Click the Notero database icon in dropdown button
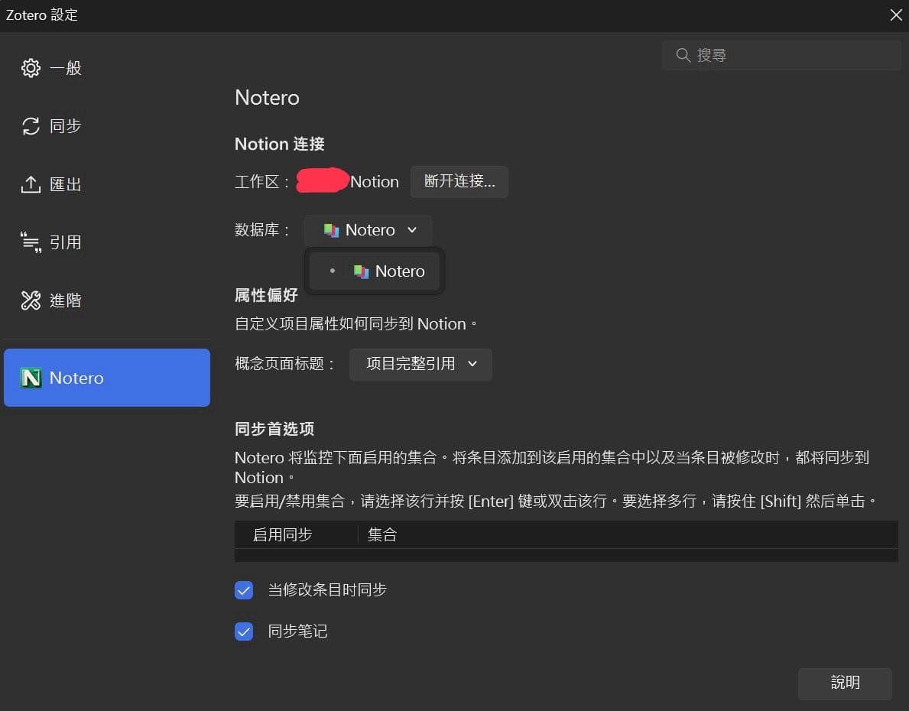 pyautogui.click(x=331, y=230)
